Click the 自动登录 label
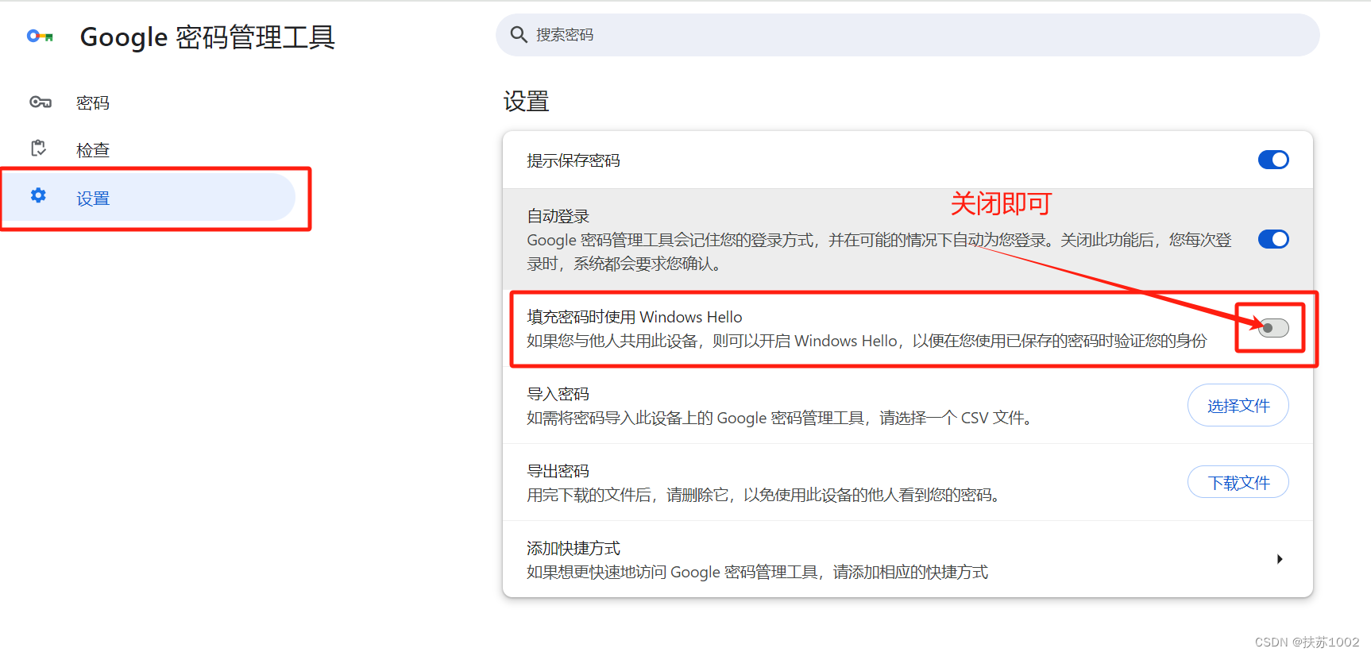 point(558,216)
